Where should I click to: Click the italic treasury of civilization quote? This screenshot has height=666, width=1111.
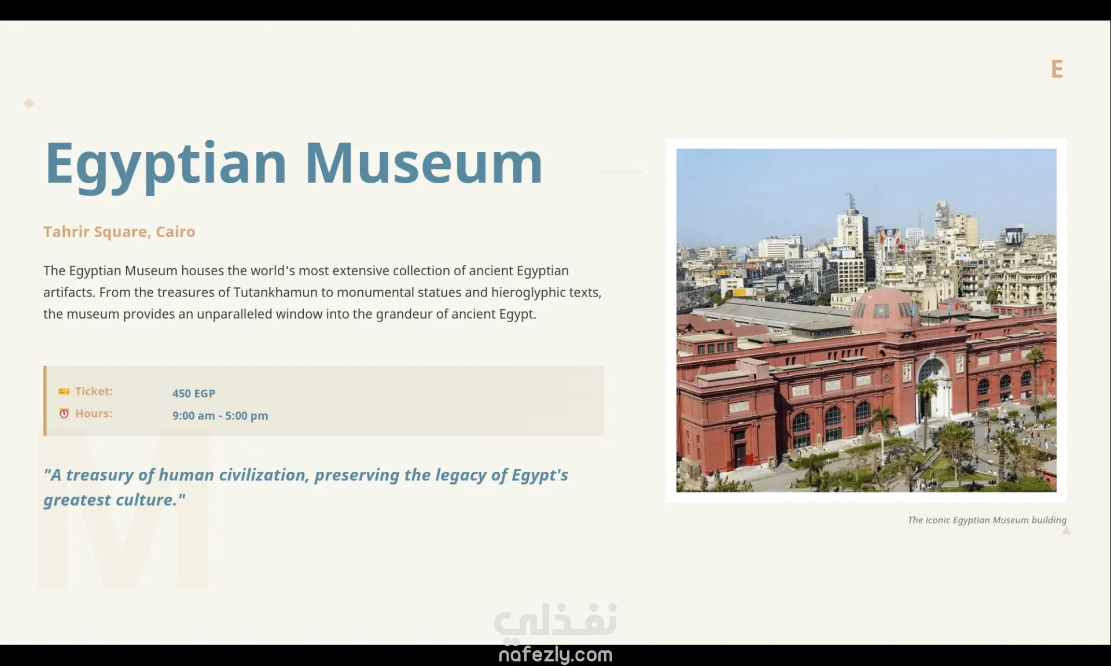click(x=306, y=487)
